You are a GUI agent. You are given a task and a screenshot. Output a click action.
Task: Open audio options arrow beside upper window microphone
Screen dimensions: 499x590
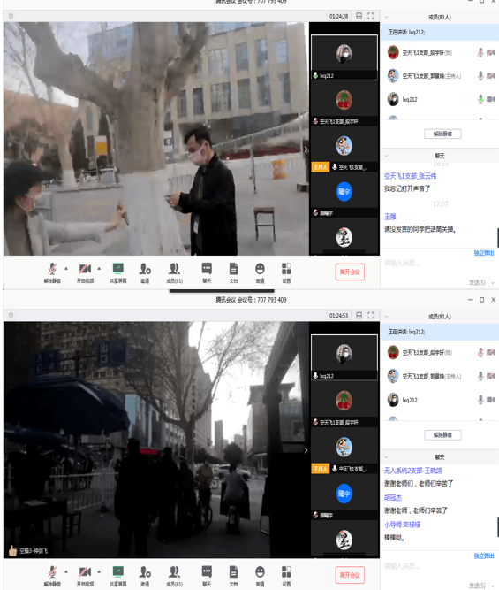(66, 268)
